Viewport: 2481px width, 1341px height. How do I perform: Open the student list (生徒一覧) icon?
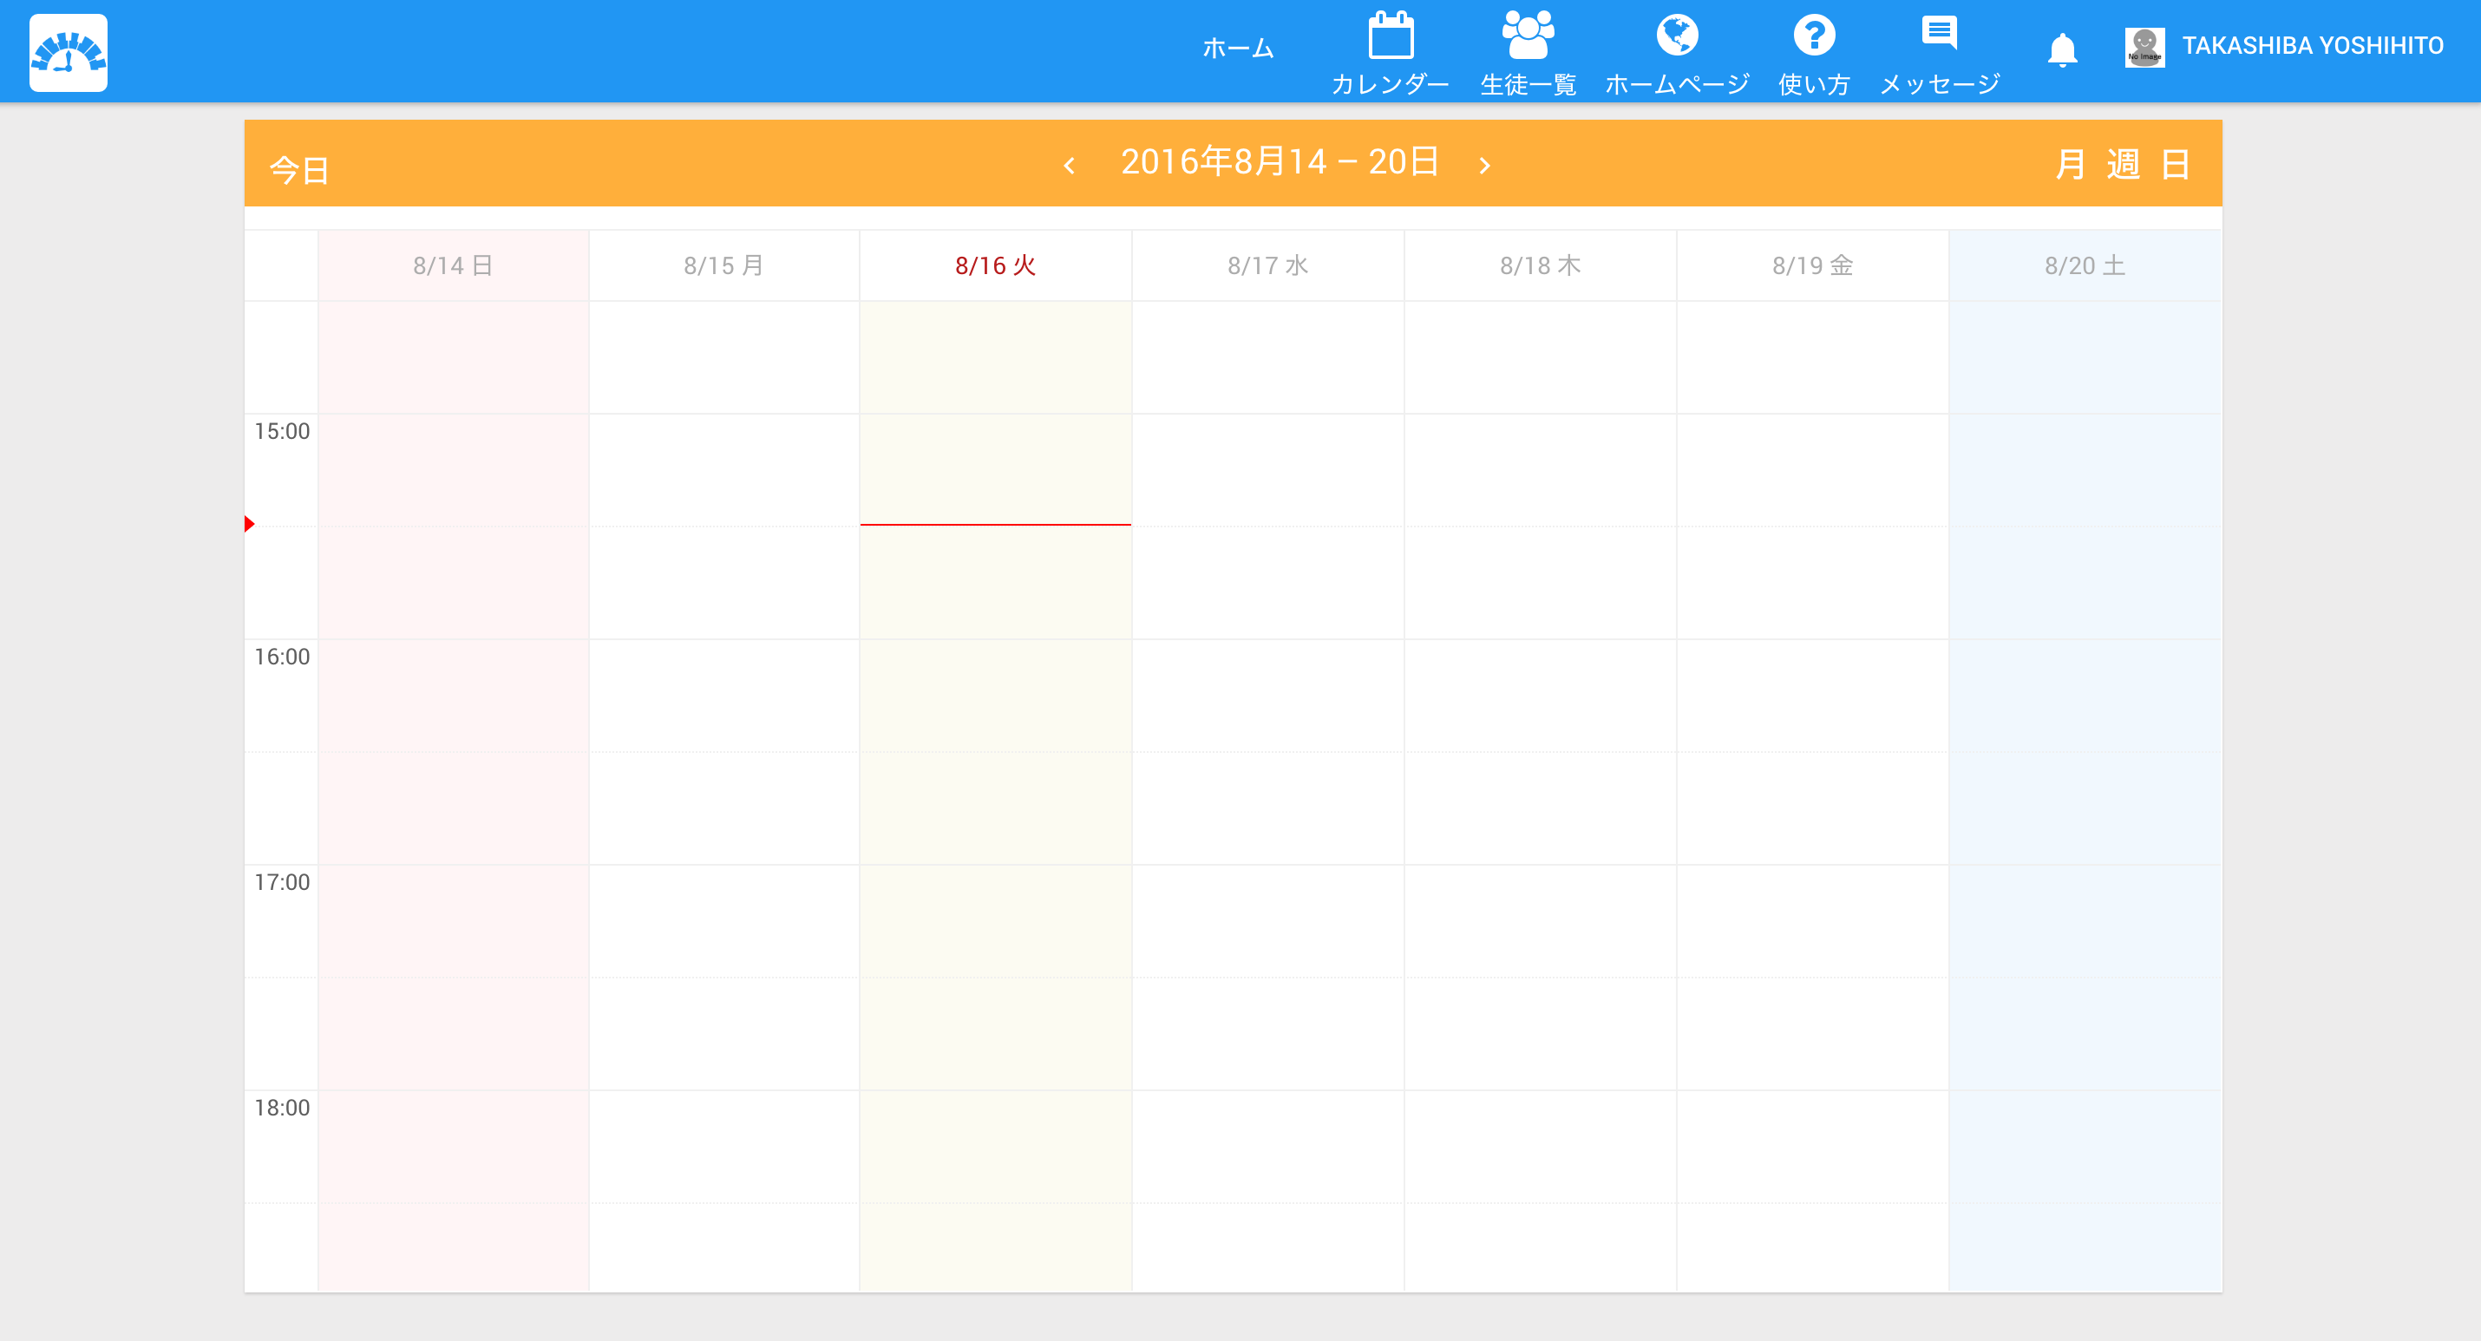[1528, 36]
